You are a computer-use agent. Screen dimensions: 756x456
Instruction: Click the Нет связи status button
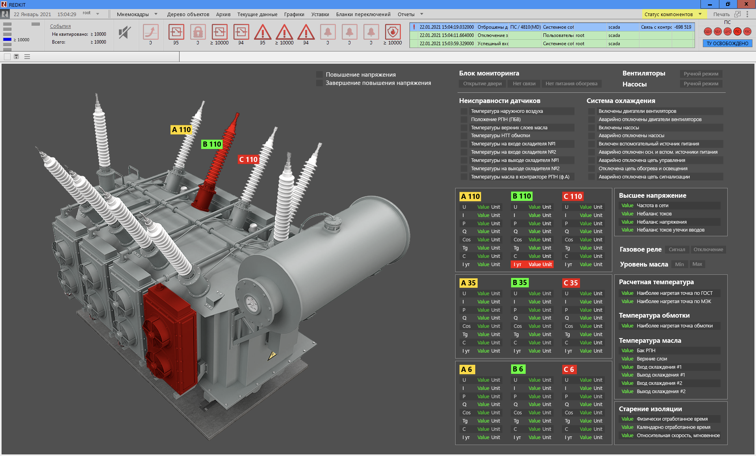click(524, 84)
